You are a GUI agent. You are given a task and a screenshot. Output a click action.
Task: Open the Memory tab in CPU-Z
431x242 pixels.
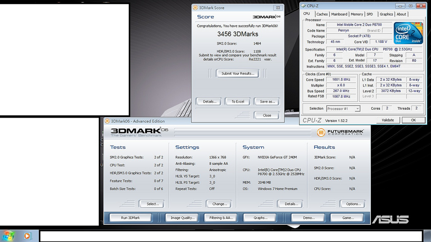[357, 14]
